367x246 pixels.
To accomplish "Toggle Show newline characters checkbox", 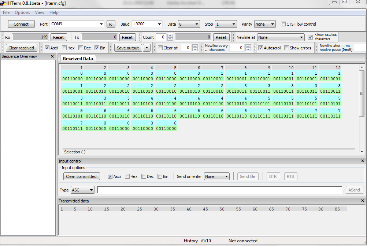I will [x=310, y=37].
